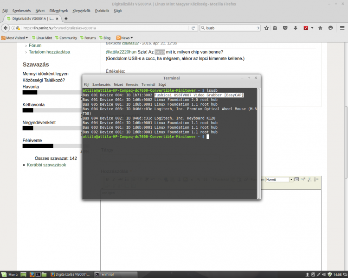Open Firefox downloads arrow icon

click(296, 28)
